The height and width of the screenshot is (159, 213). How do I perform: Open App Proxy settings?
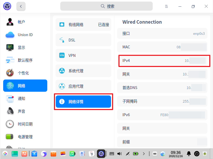pos(83,86)
